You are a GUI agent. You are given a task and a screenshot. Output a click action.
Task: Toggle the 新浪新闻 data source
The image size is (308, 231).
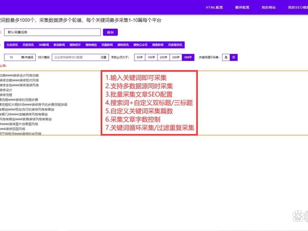(x=59, y=45)
